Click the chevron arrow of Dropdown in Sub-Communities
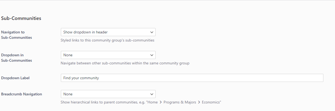The width and height of the screenshot is (335, 111). (x=152, y=55)
